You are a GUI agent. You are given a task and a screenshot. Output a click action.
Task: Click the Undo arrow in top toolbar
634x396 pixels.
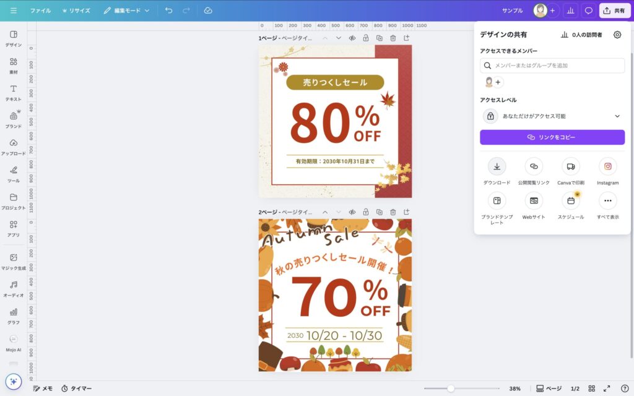168,11
